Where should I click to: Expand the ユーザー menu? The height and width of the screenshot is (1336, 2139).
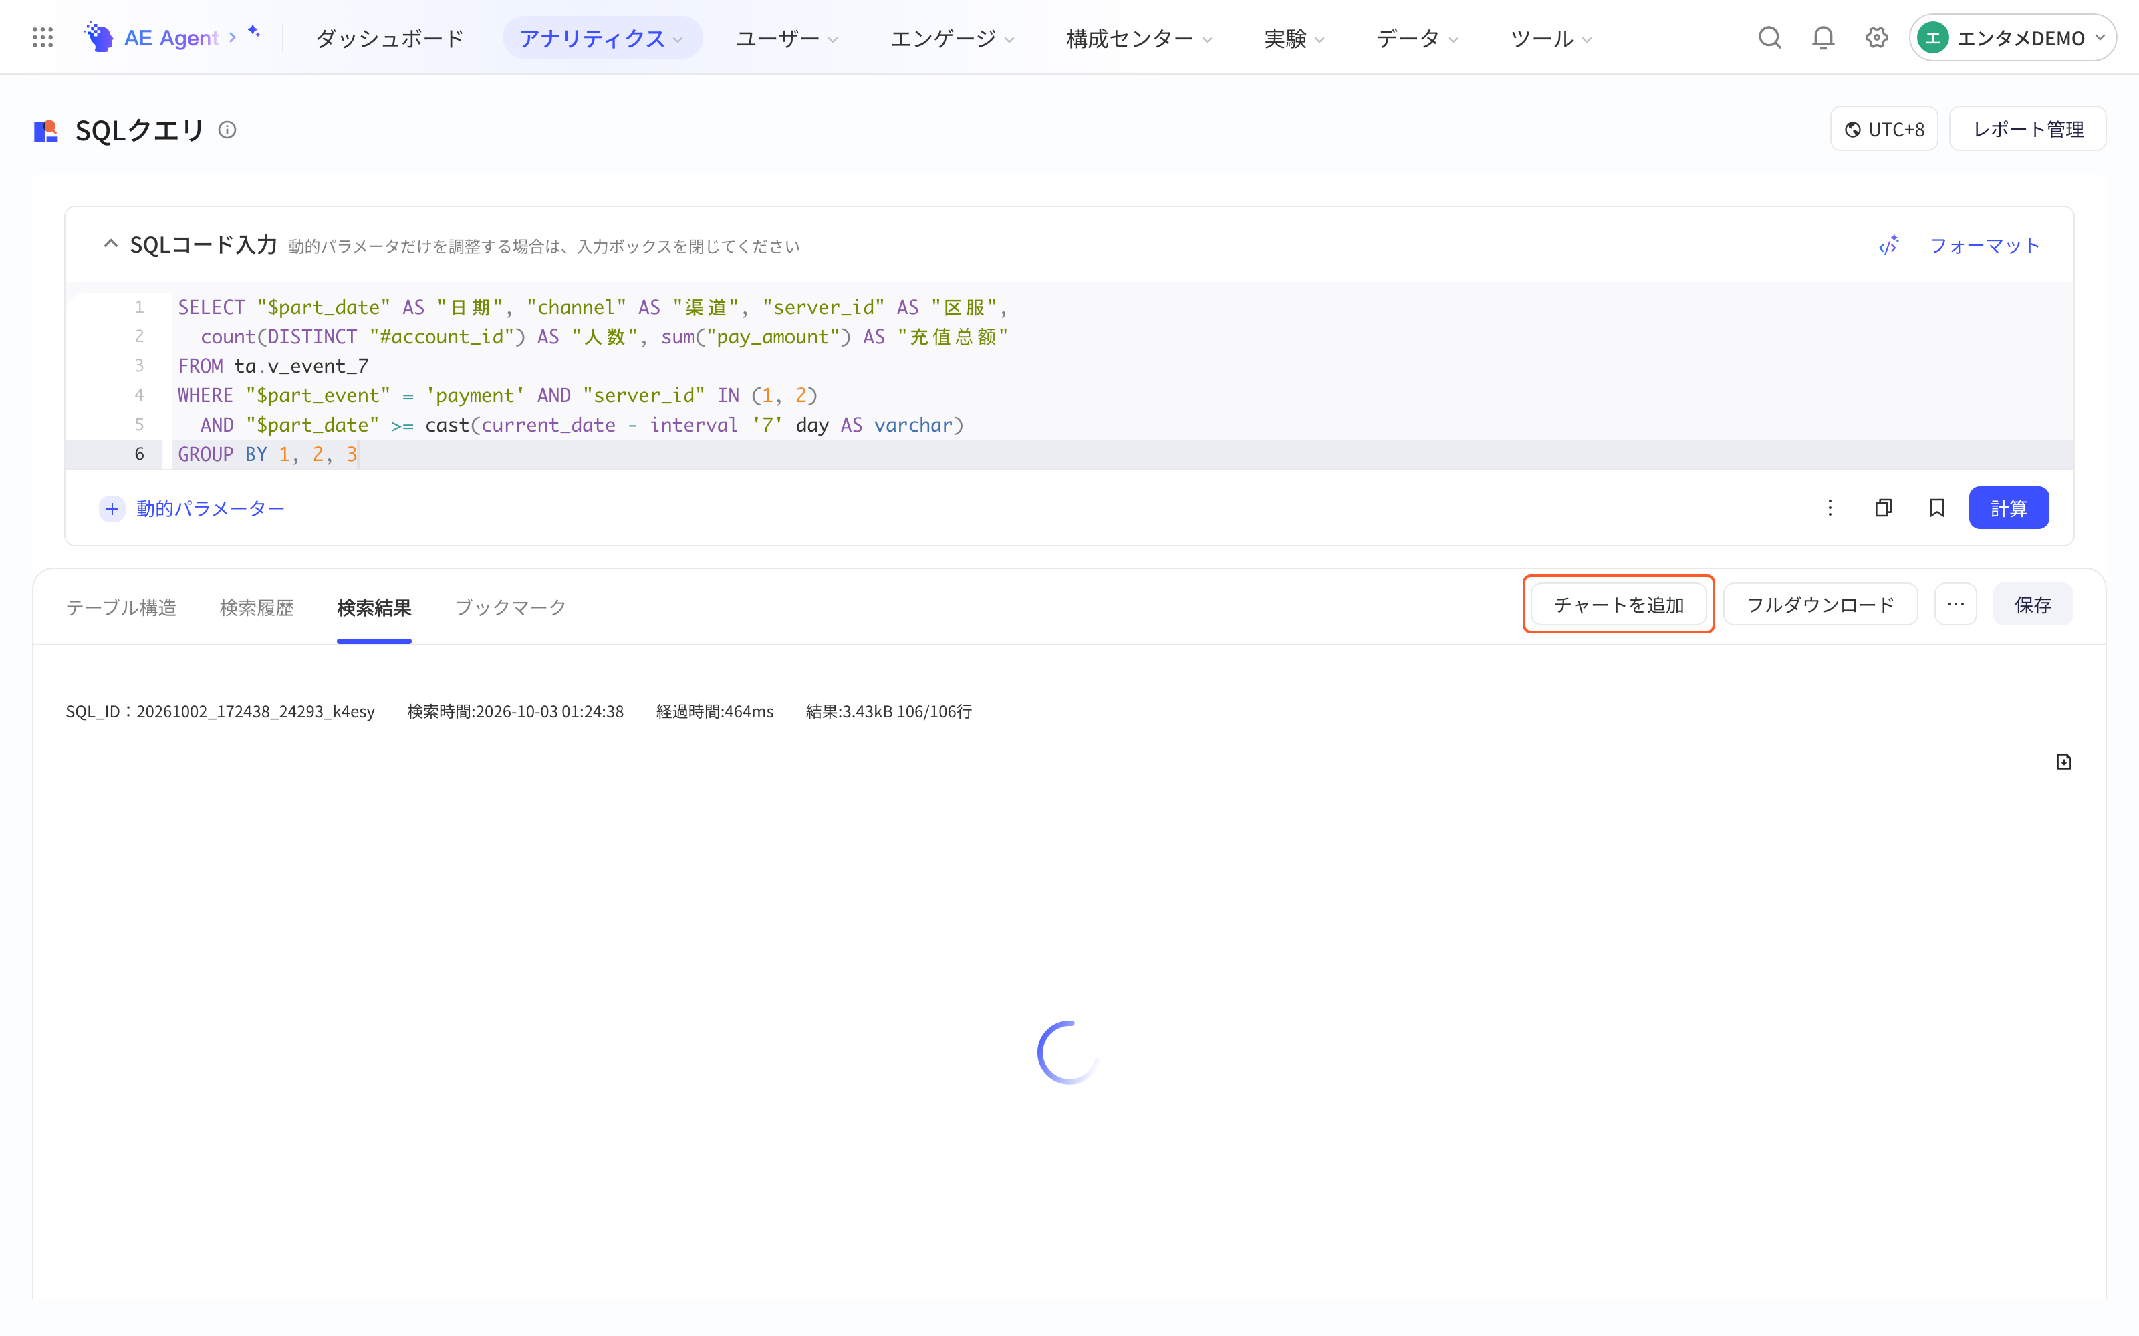[x=787, y=38]
